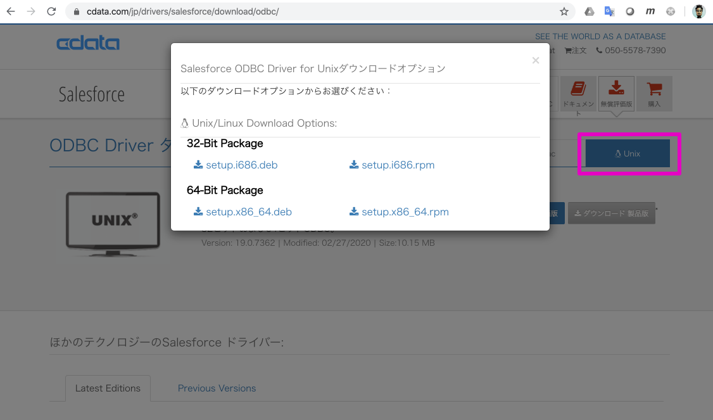Click the 32-Bit Package heading
The image size is (713, 420).
pos(225,143)
